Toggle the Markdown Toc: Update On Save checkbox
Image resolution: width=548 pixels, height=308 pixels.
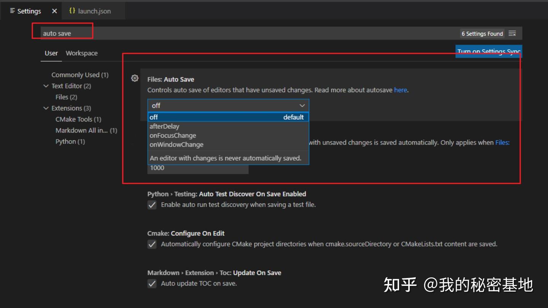[152, 283]
